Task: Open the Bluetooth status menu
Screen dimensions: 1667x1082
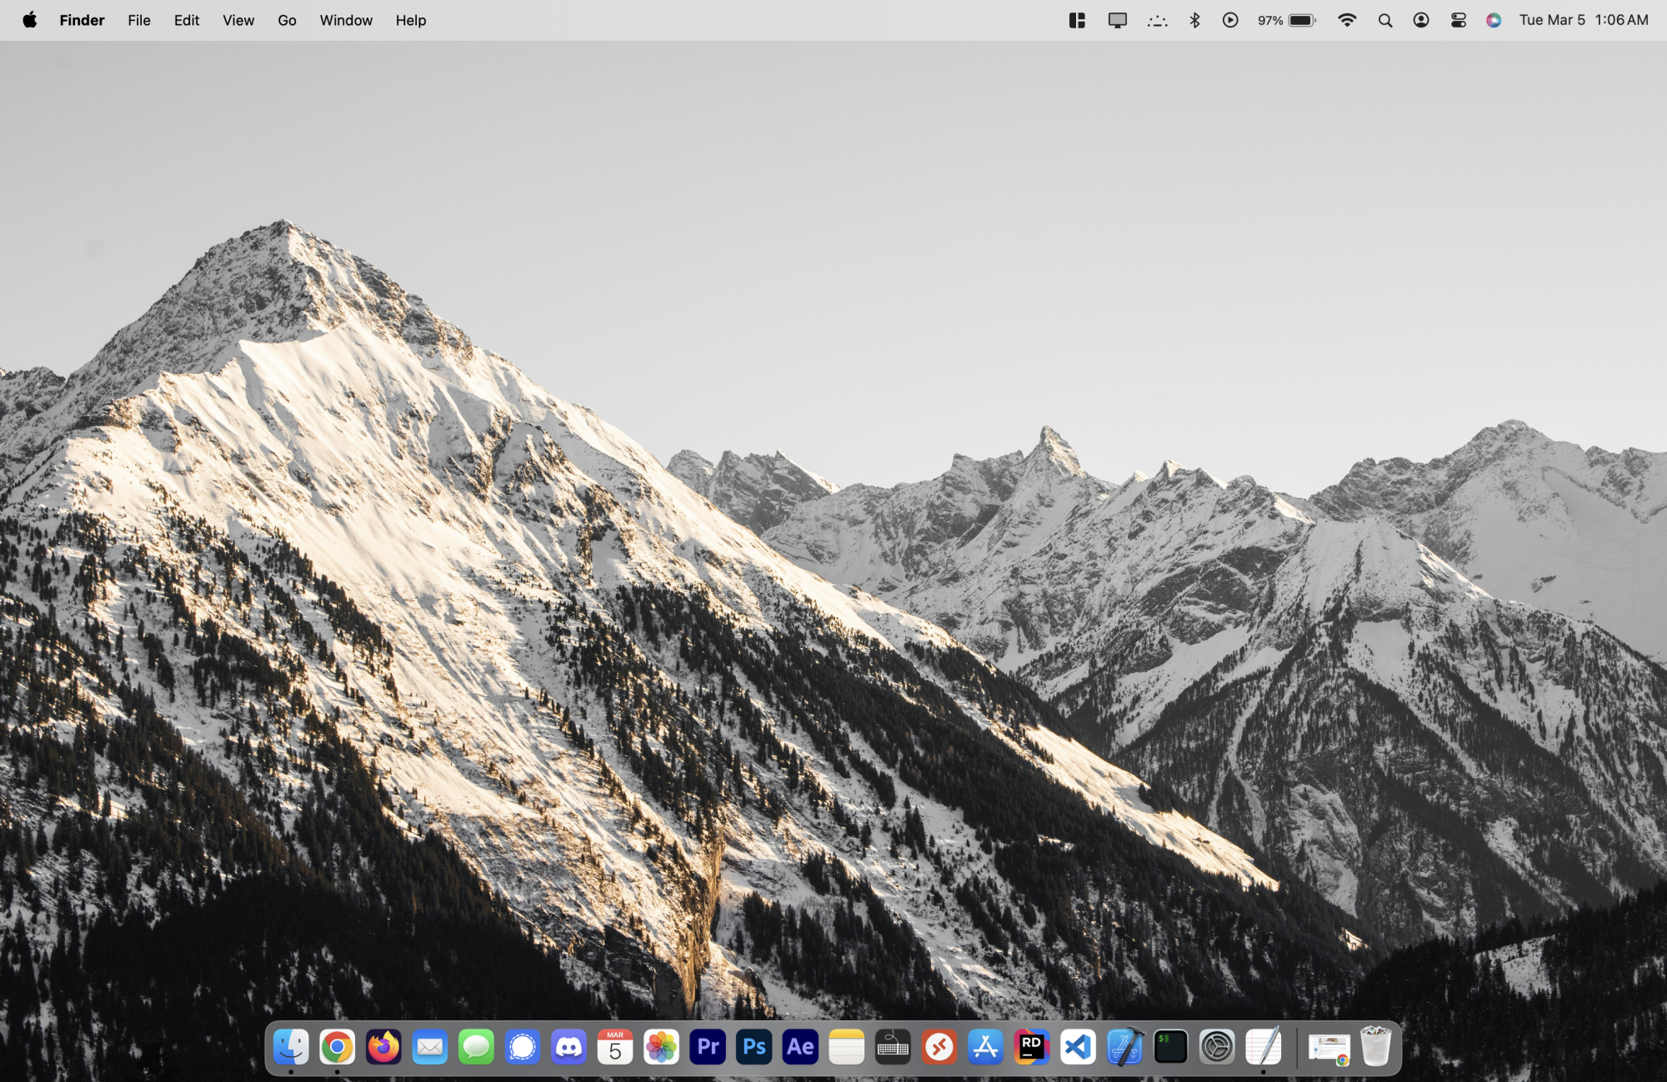Action: (1194, 20)
